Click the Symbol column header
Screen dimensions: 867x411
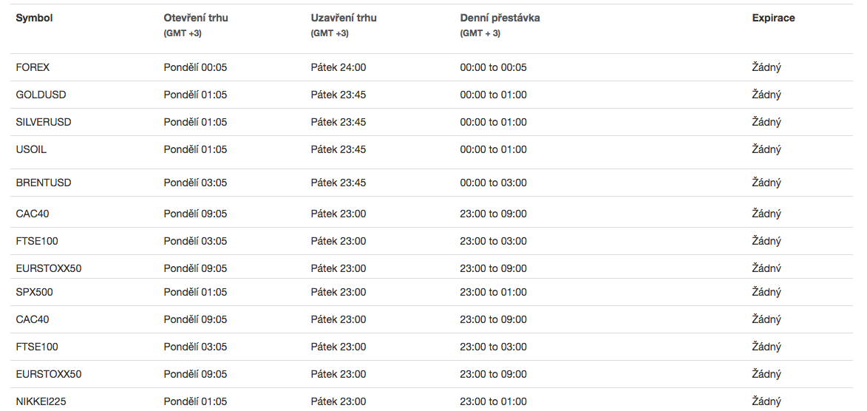(x=34, y=18)
